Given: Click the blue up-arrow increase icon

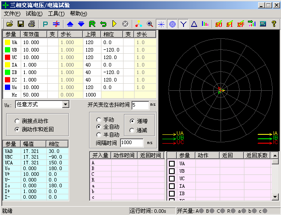Looking at the screenshot, I should (x=70, y=24).
